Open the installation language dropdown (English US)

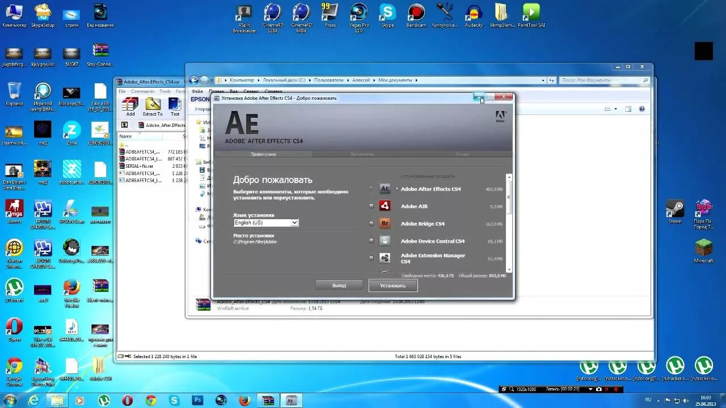coord(266,223)
